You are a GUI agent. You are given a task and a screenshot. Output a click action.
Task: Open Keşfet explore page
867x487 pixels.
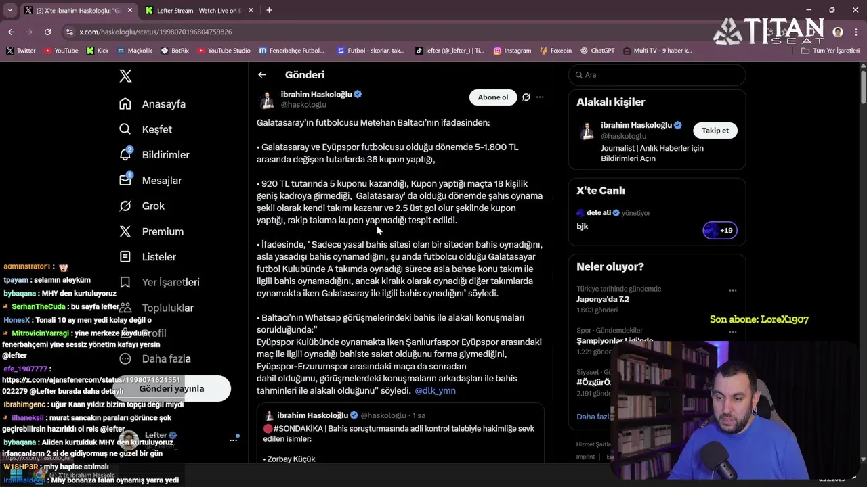coord(146,129)
